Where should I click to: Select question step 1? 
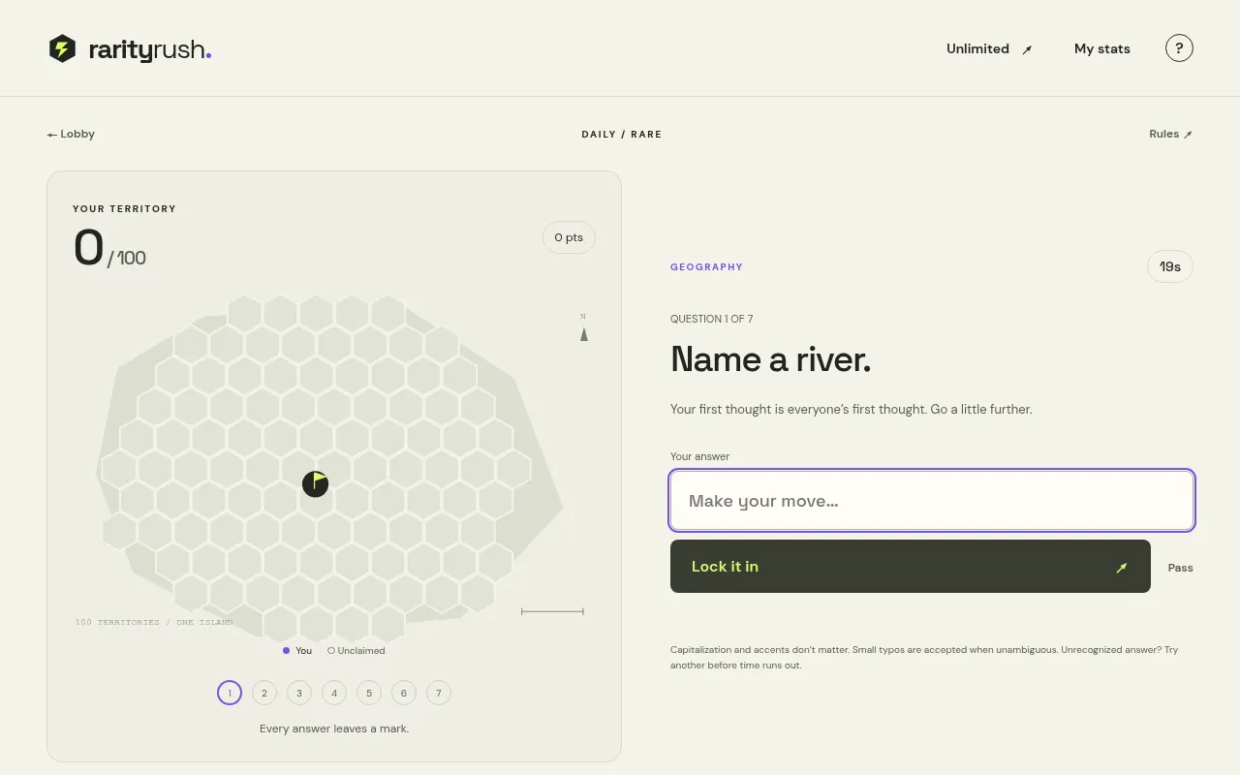coord(230,693)
